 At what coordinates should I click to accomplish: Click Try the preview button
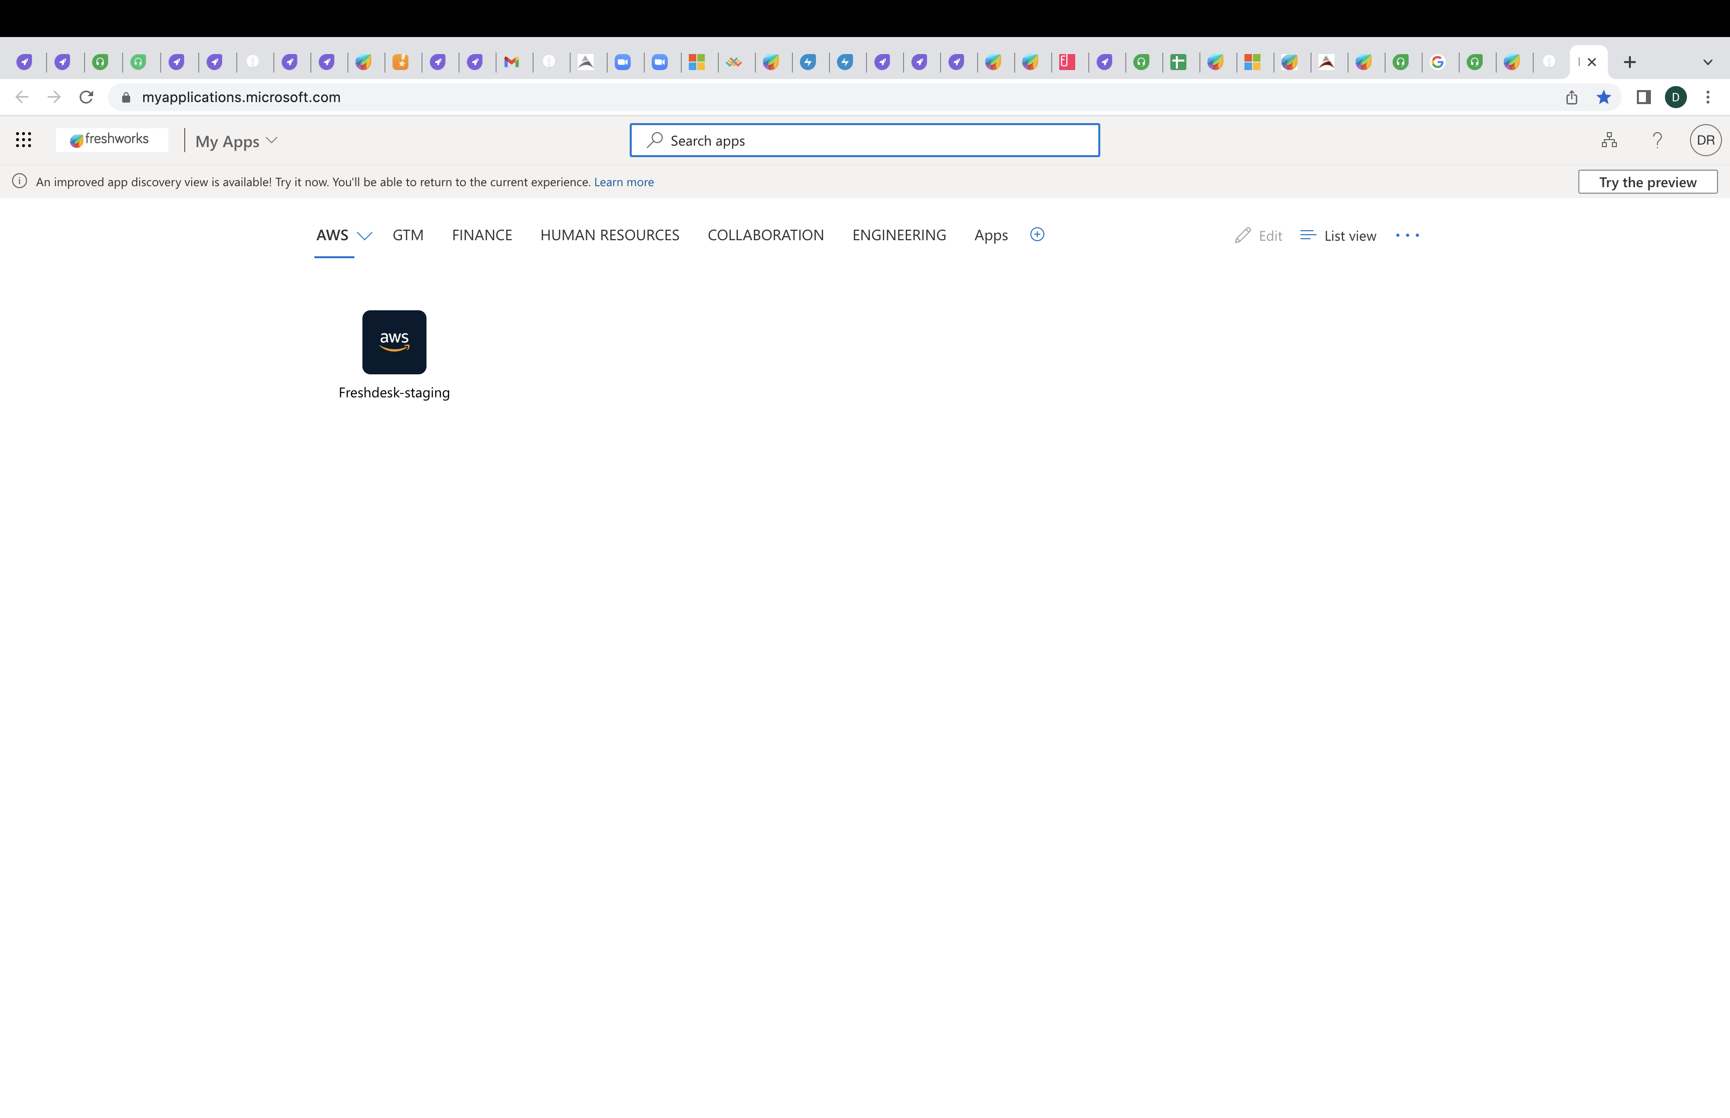pyautogui.click(x=1647, y=182)
